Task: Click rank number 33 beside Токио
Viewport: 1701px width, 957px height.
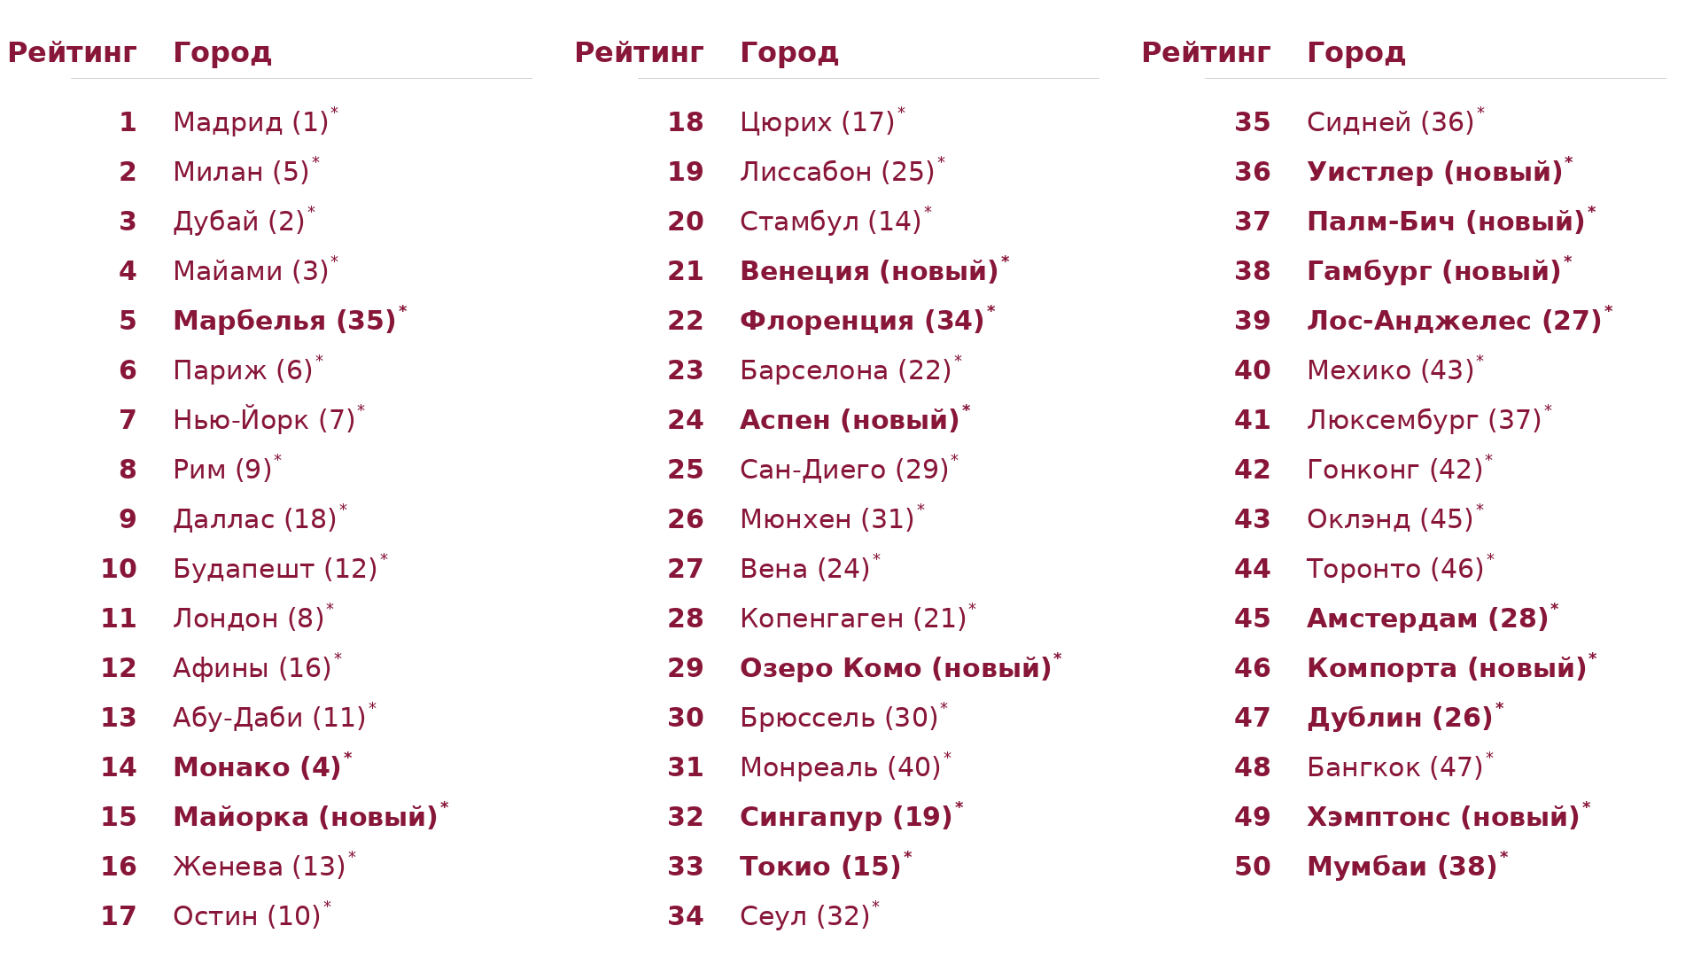Action: 686,867
